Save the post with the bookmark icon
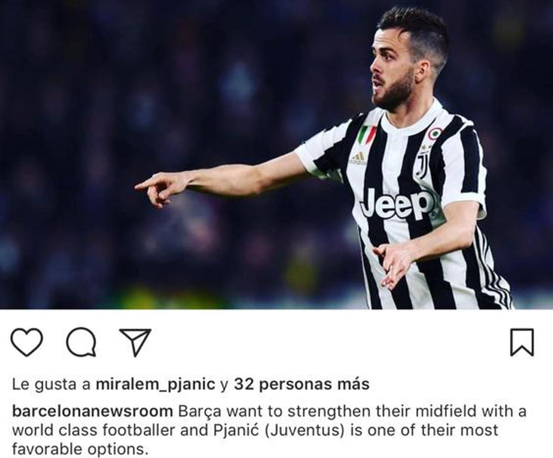553x458 pixels. (522, 342)
